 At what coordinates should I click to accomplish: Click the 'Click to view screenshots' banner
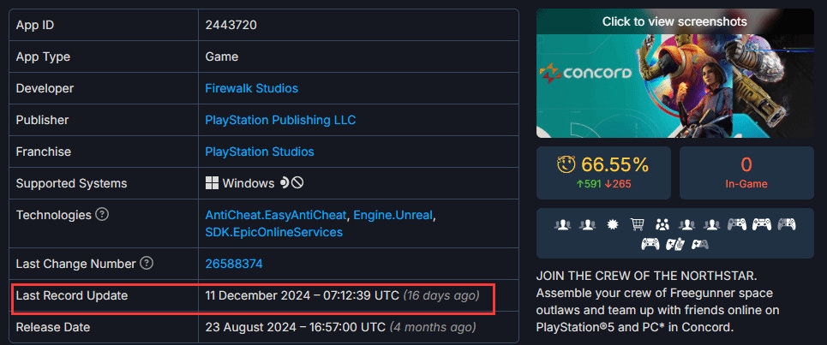click(x=674, y=21)
